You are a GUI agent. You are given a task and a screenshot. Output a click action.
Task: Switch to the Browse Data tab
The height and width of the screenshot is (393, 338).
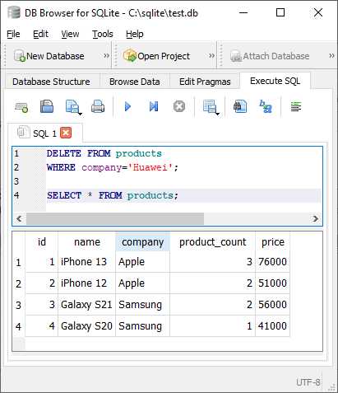pos(135,82)
